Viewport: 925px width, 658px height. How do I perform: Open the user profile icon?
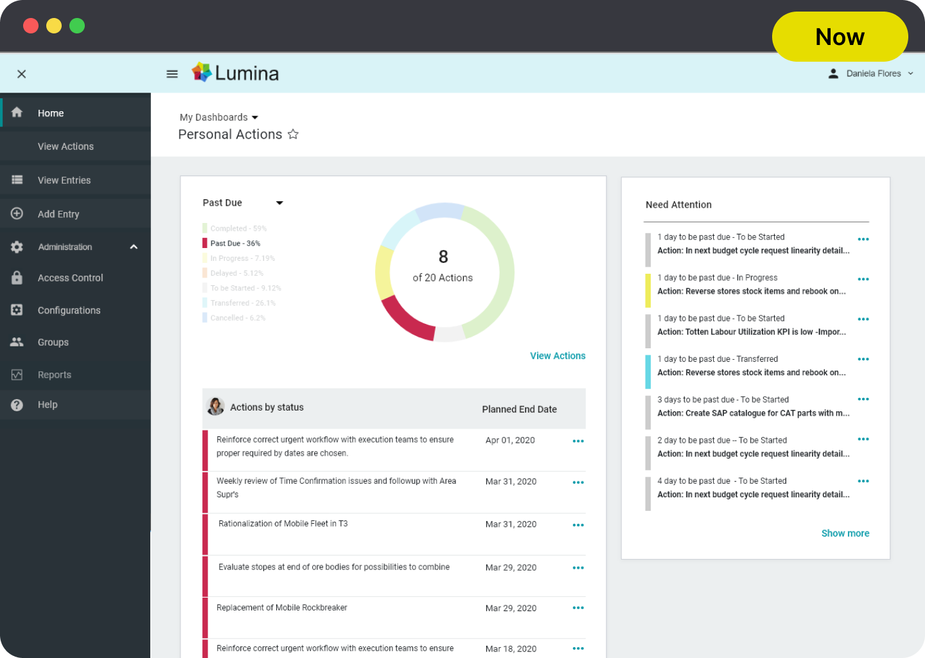point(833,73)
